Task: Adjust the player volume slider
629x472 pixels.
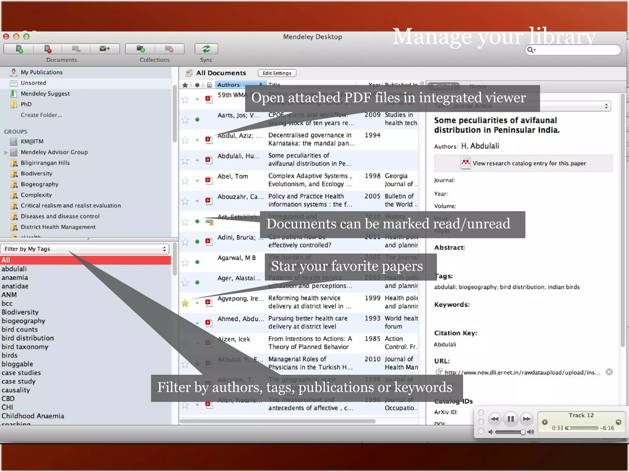Action: [x=510, y=432]
